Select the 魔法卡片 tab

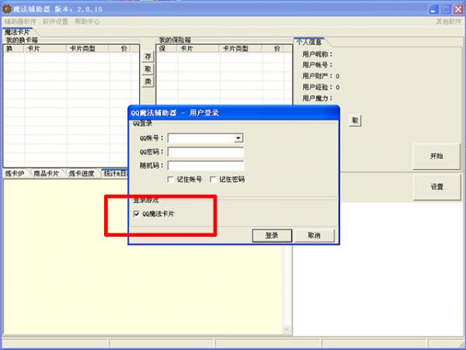[17, 32]
